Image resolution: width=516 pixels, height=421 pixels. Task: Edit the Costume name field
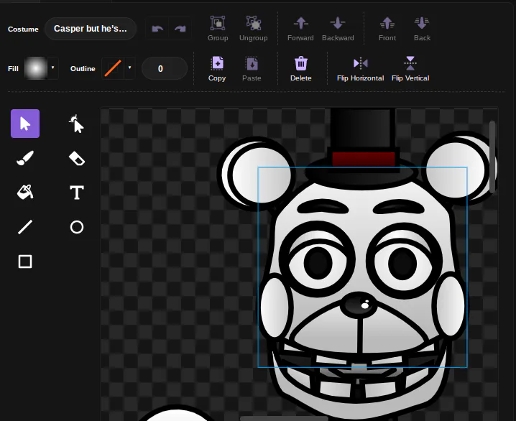(x=91, y=29)
